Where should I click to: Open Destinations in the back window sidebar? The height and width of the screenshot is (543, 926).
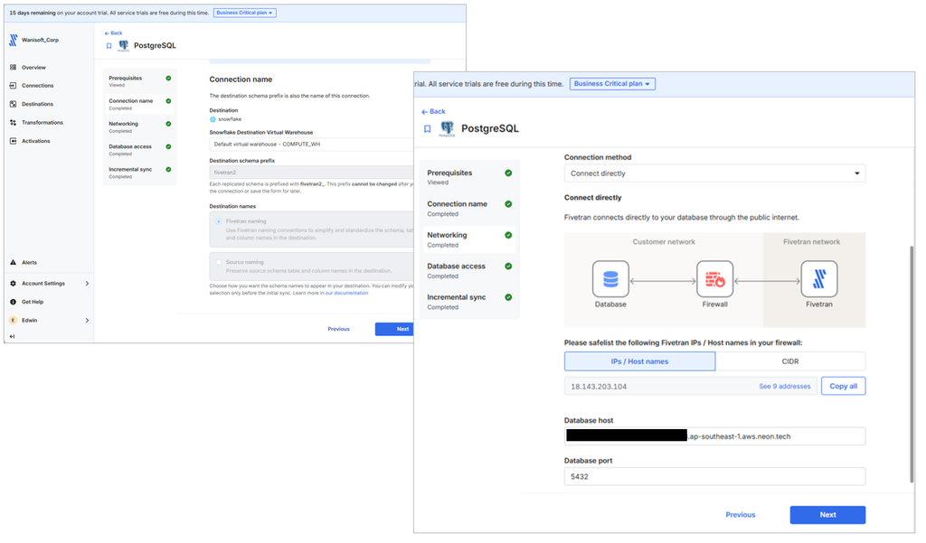pos(37,104)
